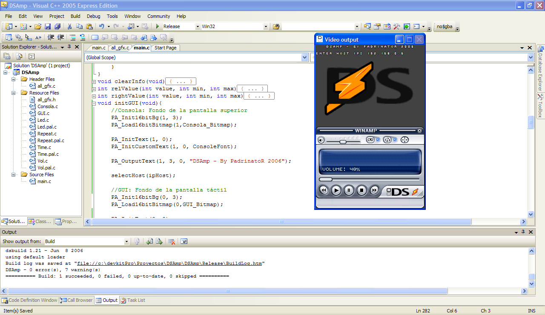545x315 pixels.
Task: Clear all output in Output panel
Action: (x=172, y=241)
